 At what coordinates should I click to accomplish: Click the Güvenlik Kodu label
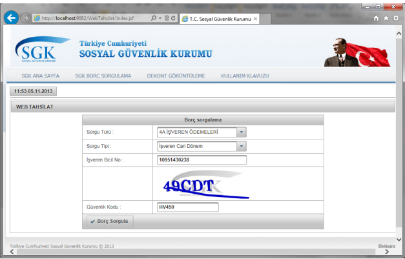(x=103, y=207)
